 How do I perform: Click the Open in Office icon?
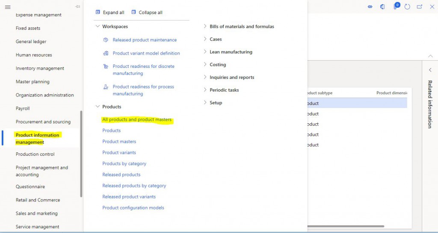coord(382,7)
